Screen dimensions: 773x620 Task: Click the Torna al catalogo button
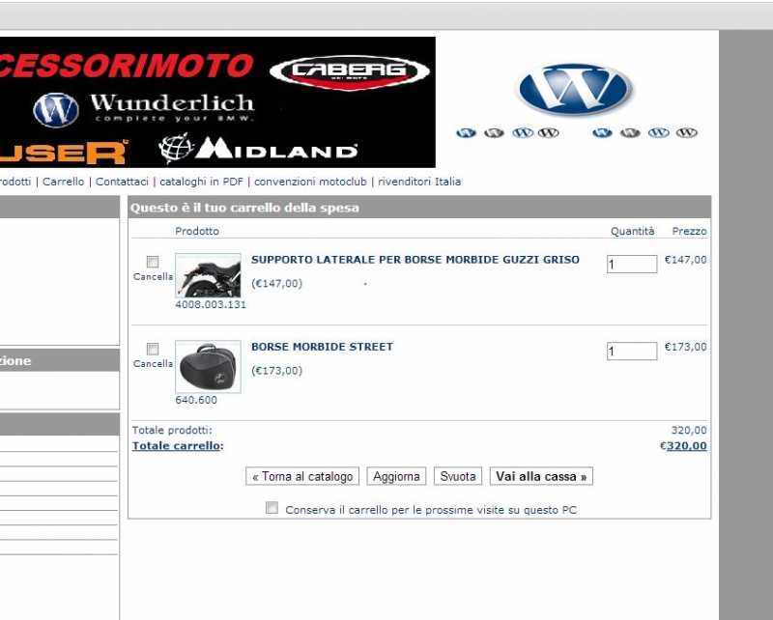click(302, 476)
